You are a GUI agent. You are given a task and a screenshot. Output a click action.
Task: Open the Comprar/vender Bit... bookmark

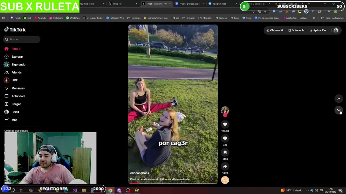pyautogui.click(x=156, y=18)
